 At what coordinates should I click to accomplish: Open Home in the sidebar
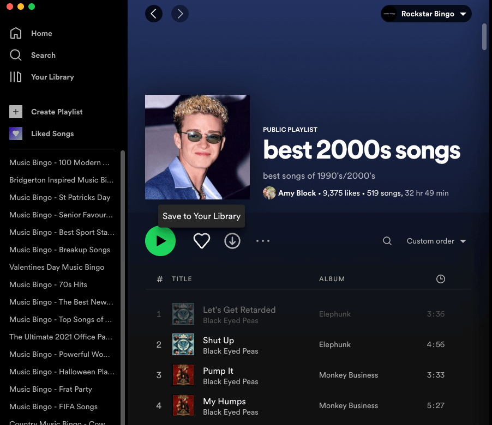coord(41,33)
